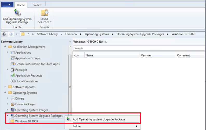
Task: Collapse the Operating Systems tree node
Action: click(x=5, y=93)
